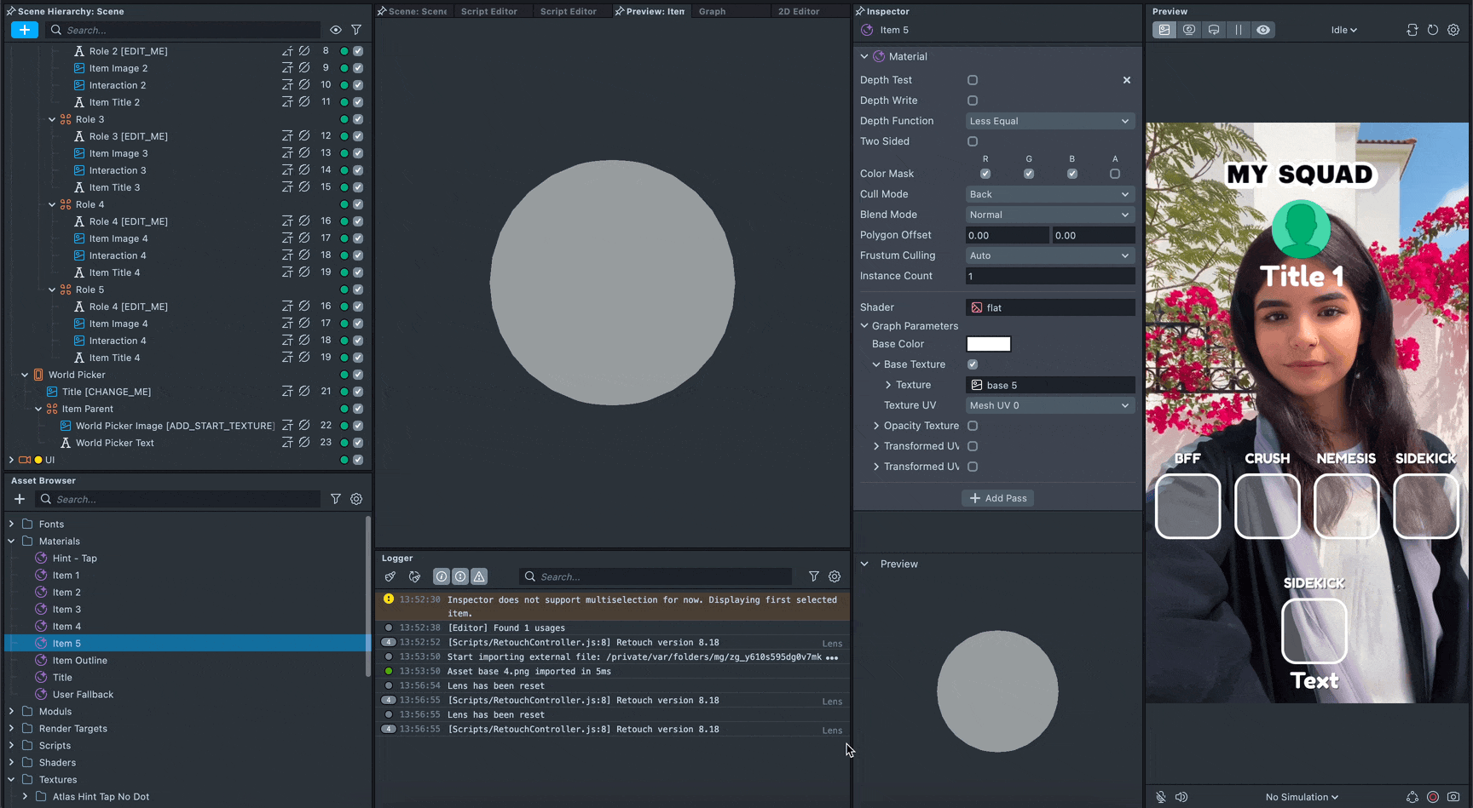Image resolution: width=1473 pixels, height=808 pixels.
Task: Open the Logger settings gear
Action: click(835, 576)
